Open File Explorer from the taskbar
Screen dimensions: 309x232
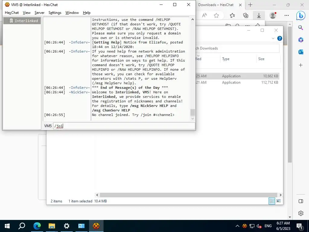[52, 226]
